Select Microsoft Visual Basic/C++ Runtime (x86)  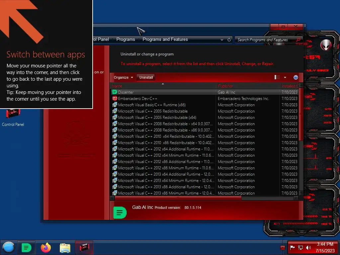tap(205, 105)
